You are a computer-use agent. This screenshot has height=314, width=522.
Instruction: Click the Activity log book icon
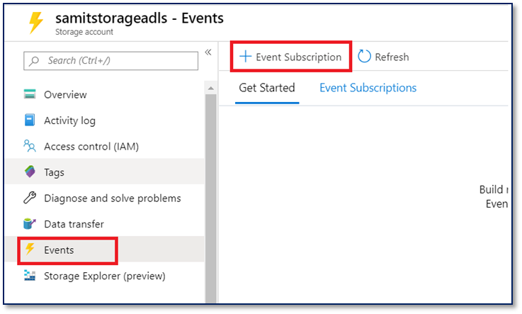click(x=30, y=120)
